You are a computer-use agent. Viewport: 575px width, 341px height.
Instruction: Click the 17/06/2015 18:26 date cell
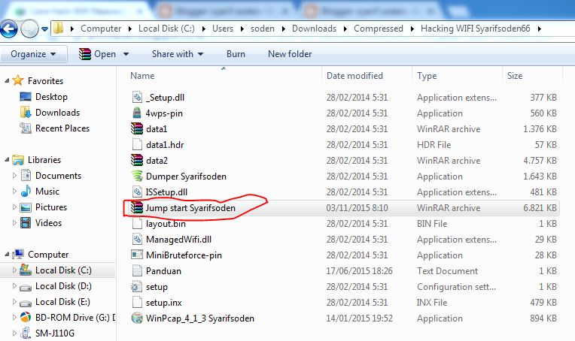[360, 271]
